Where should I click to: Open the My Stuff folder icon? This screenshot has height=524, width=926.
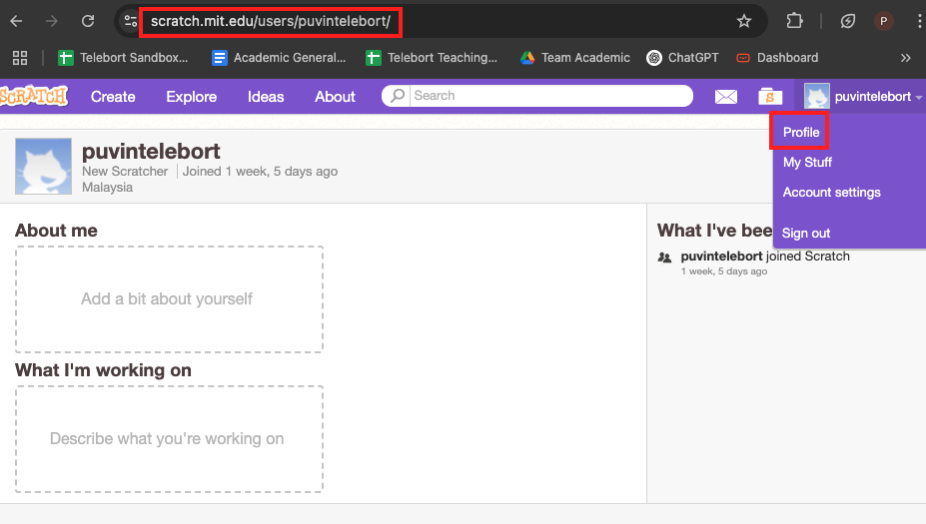768,97
